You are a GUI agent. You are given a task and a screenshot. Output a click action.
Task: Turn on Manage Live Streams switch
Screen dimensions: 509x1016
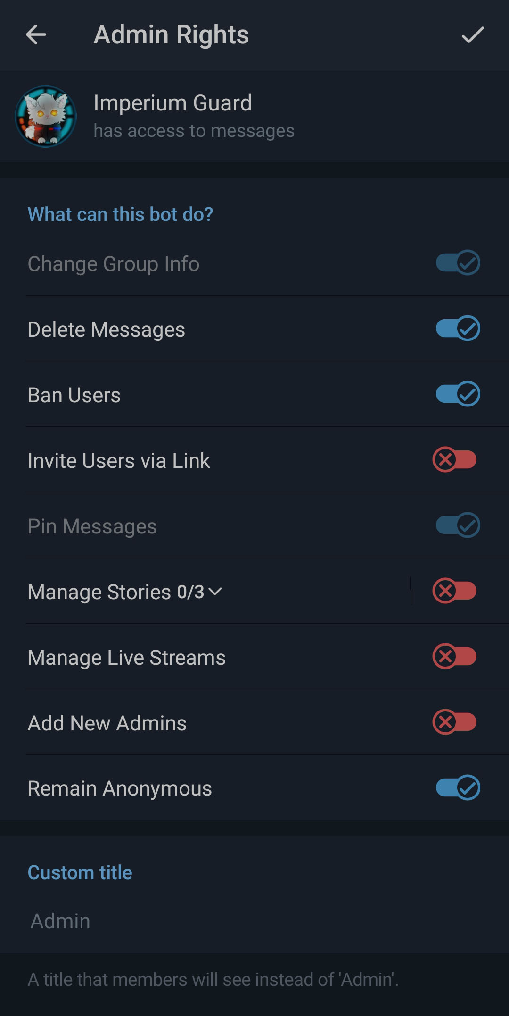pos(455,657)
